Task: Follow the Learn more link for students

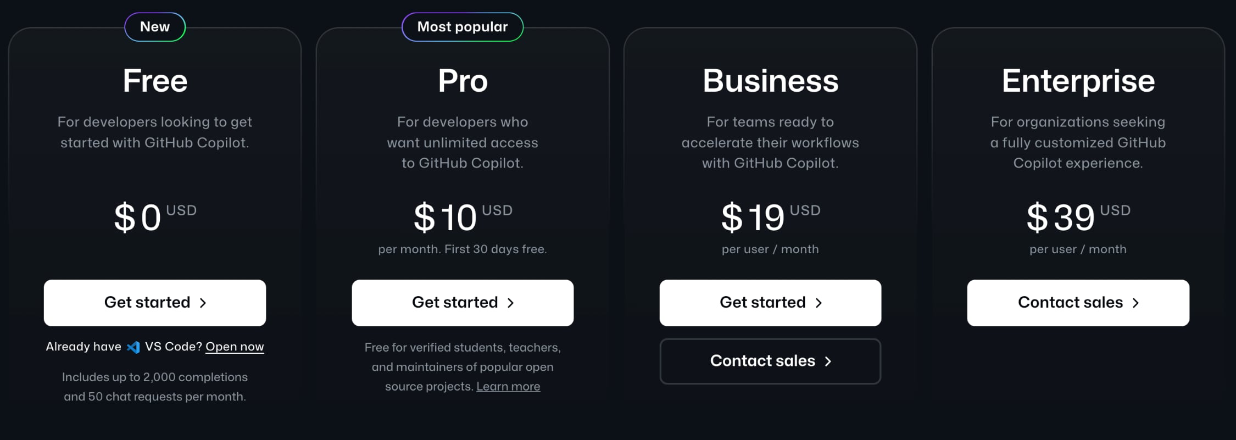Action: [508, 386]
